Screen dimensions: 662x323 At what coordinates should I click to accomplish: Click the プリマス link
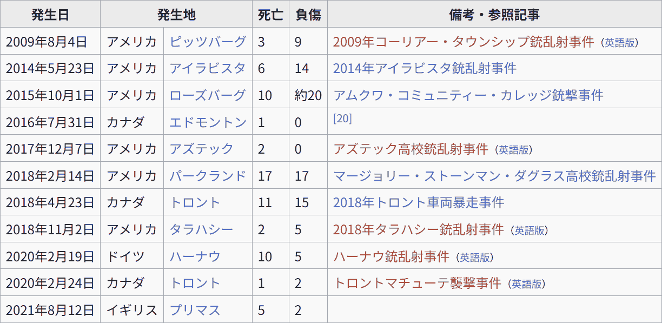195,310
